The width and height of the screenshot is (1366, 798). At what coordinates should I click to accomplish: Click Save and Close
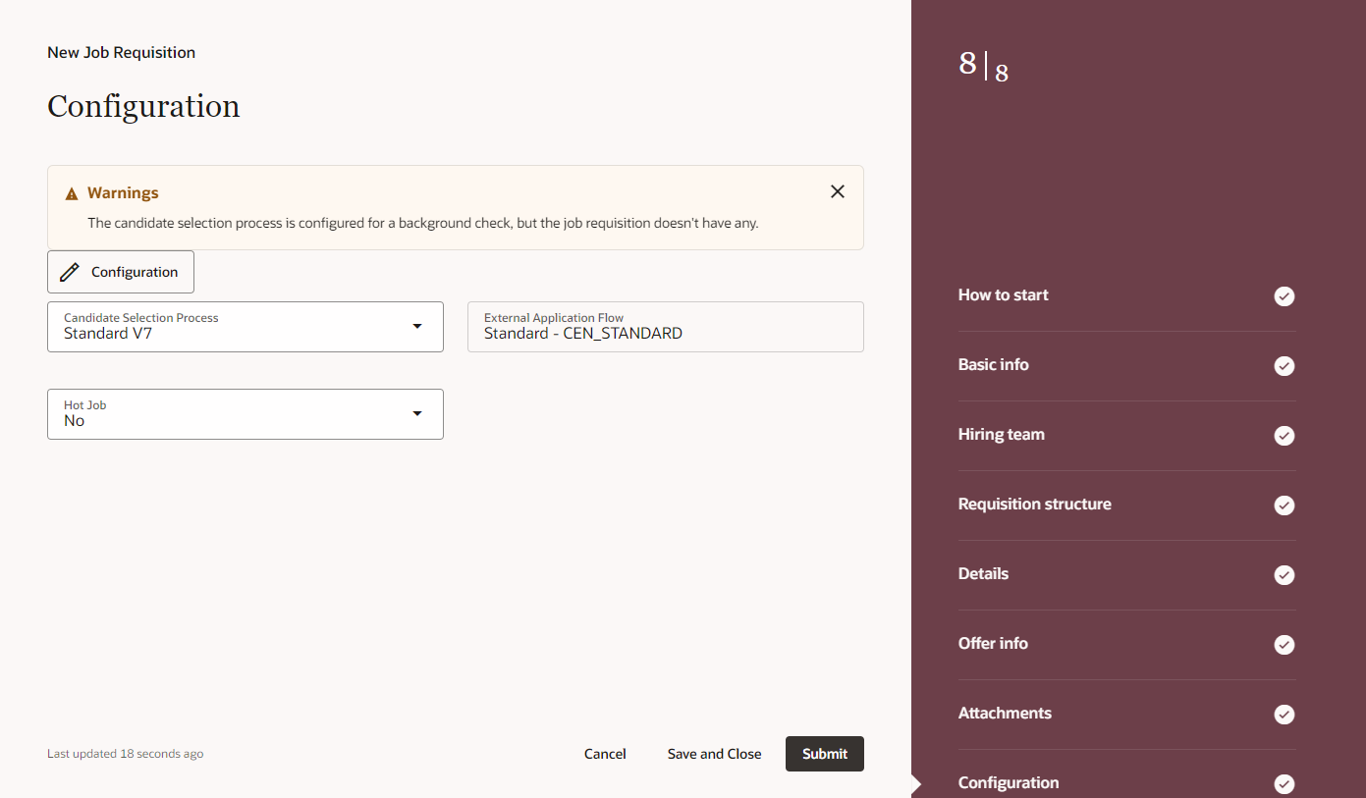714,753
